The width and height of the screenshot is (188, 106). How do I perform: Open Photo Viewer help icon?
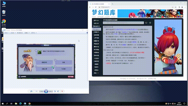[x=87, y=33]
